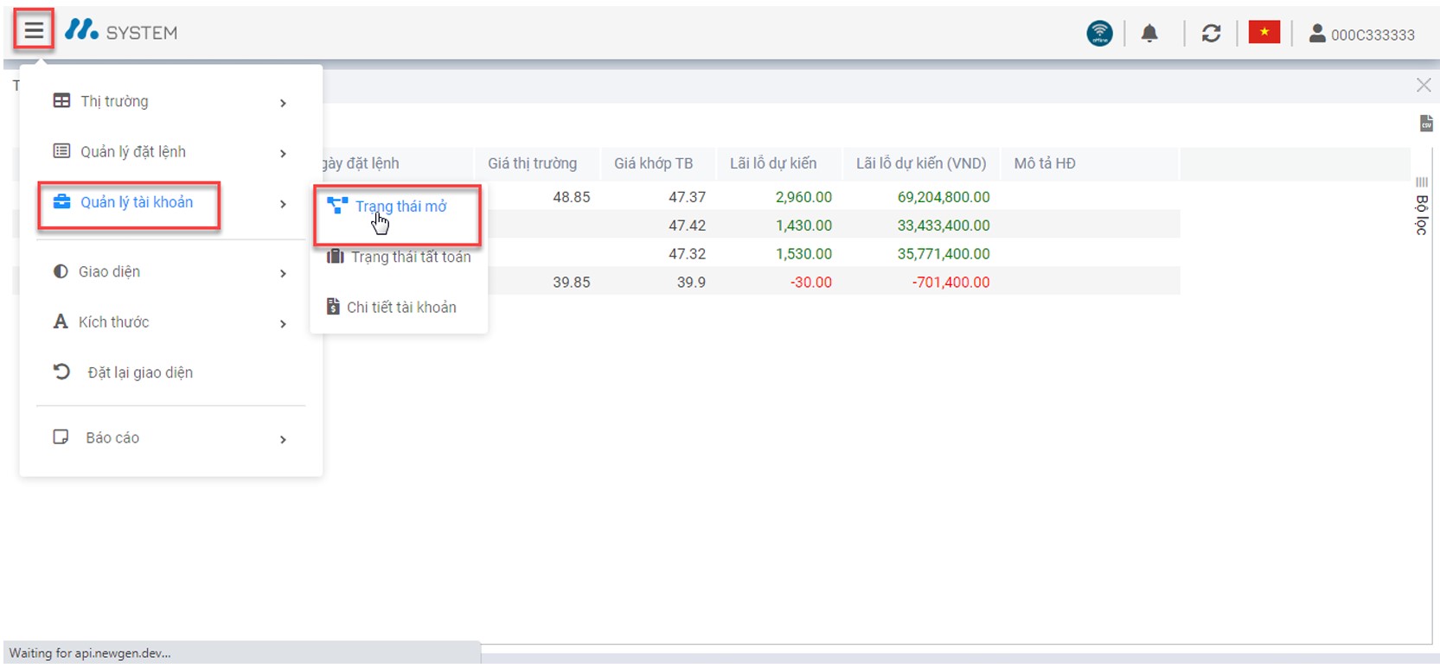Click the M System logo

click(121, 32)
